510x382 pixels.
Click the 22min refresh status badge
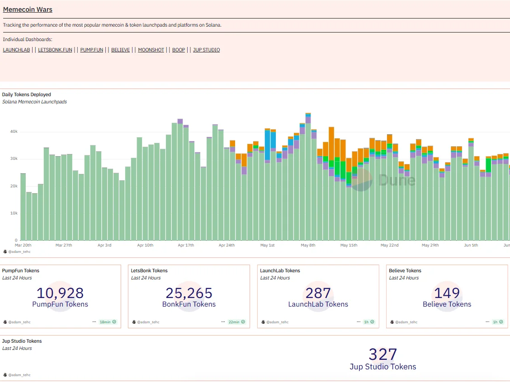pyautogui.click(x=236, y=322)
